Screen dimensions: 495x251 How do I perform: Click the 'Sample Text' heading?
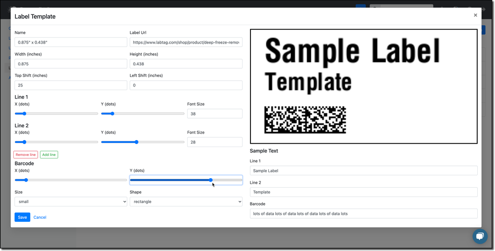pyautogui.click(x=264, y=151)
